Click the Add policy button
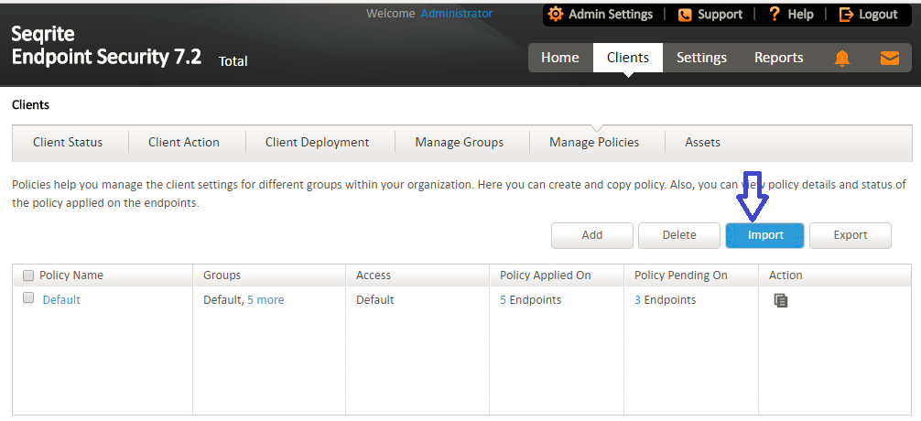Viewport: 921px width, 421px height. click(592, 235)
